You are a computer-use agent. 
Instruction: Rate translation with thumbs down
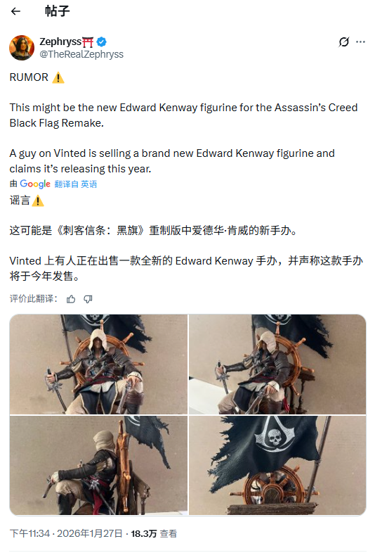[88, 299]
